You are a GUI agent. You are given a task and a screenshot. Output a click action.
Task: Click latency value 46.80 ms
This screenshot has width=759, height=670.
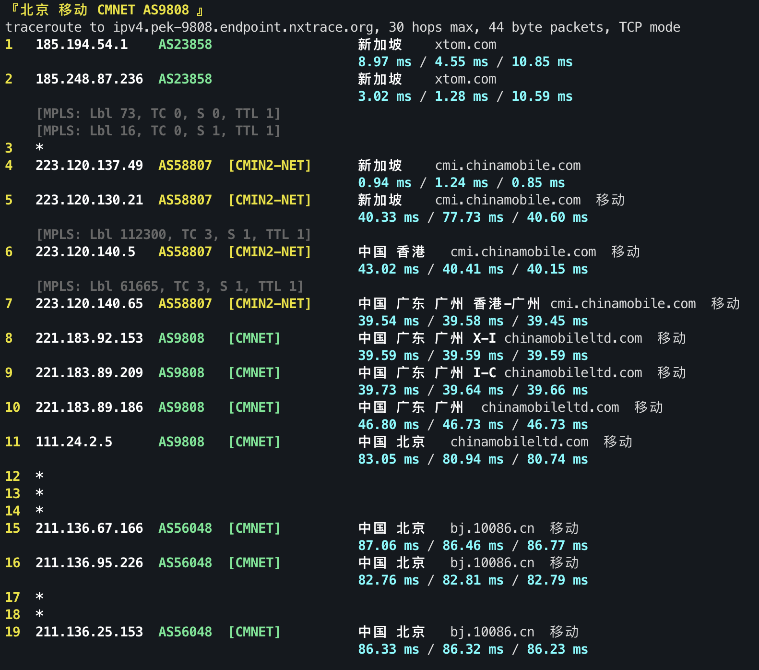pos(389,425)
